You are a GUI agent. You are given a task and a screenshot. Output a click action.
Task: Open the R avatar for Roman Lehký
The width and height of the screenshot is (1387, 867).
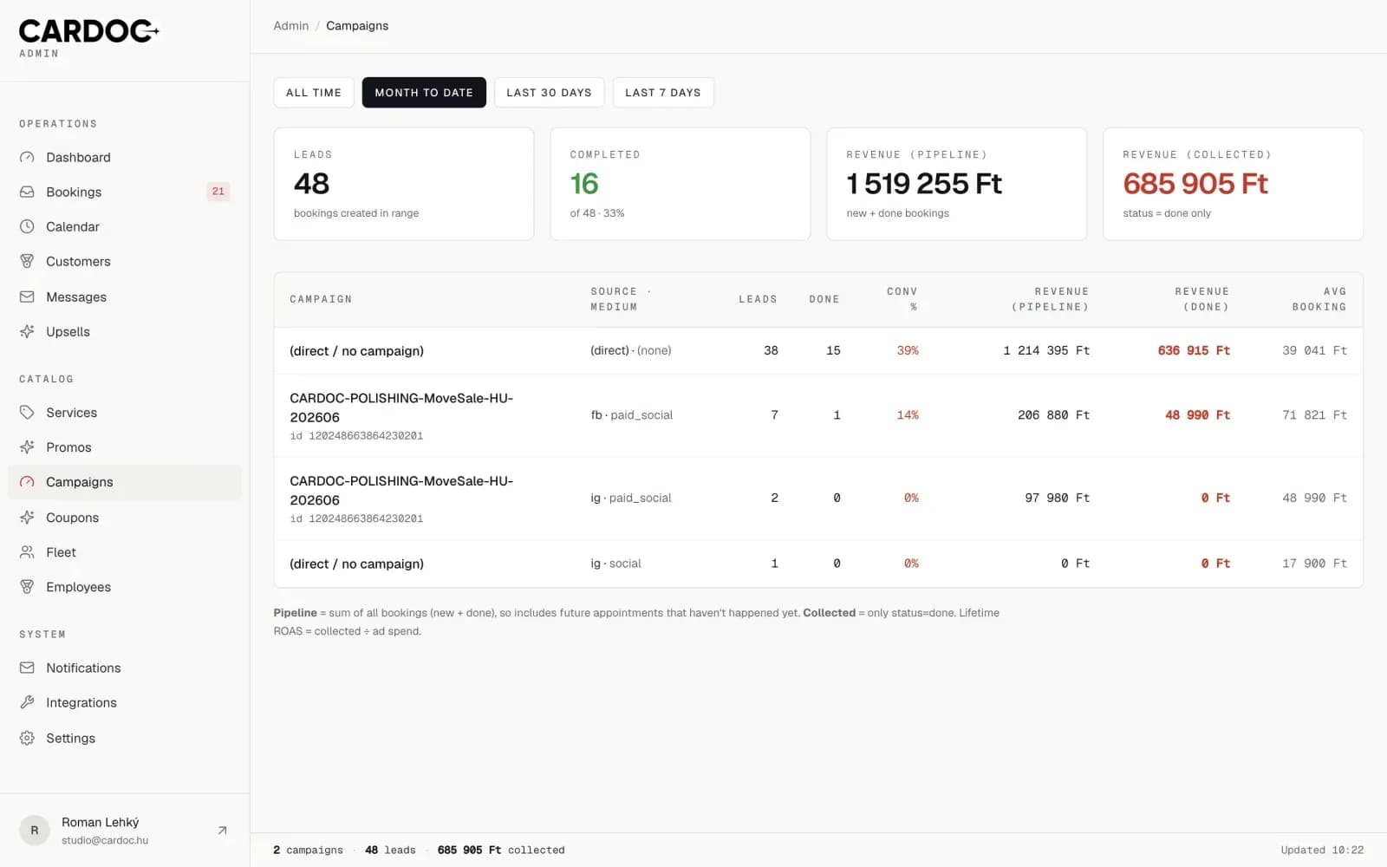click(35, 831)
